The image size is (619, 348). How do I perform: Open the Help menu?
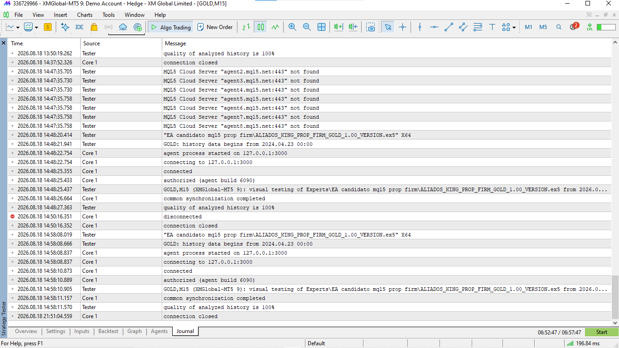tap(160, 15)
